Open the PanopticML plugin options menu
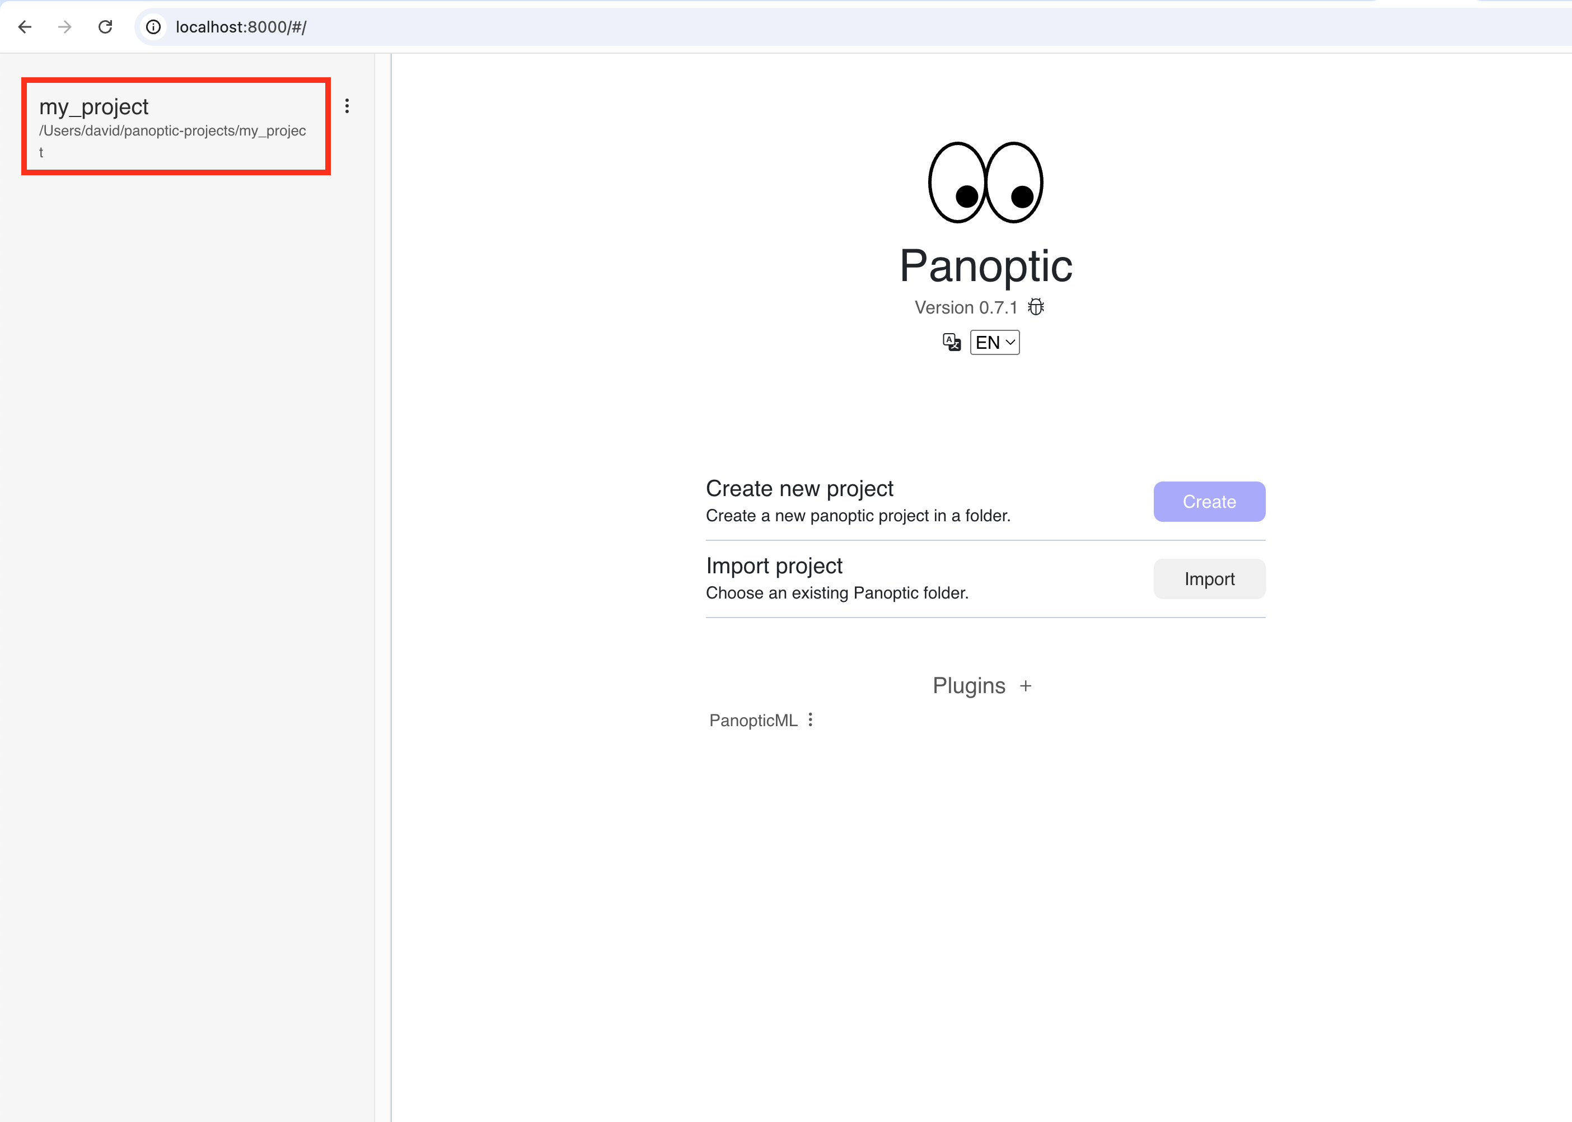This screenshot has width=1572, height=1122. (810, 720)
